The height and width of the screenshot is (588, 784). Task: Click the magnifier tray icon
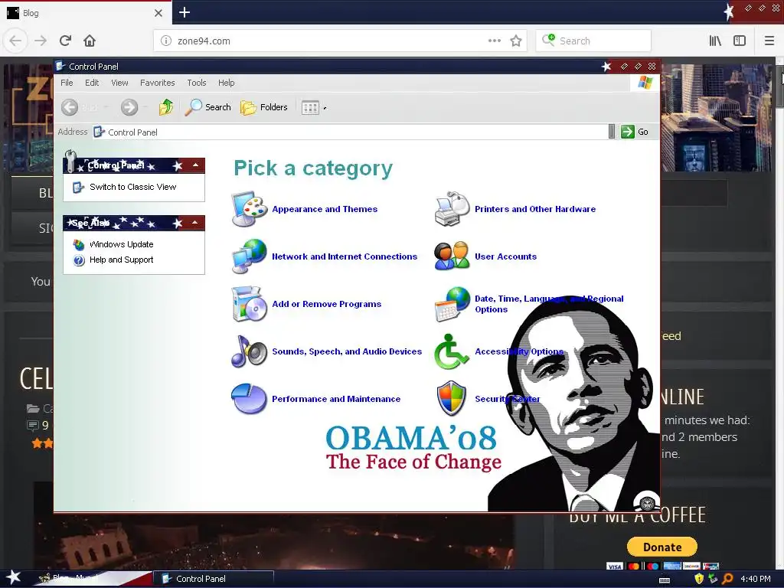727,579
